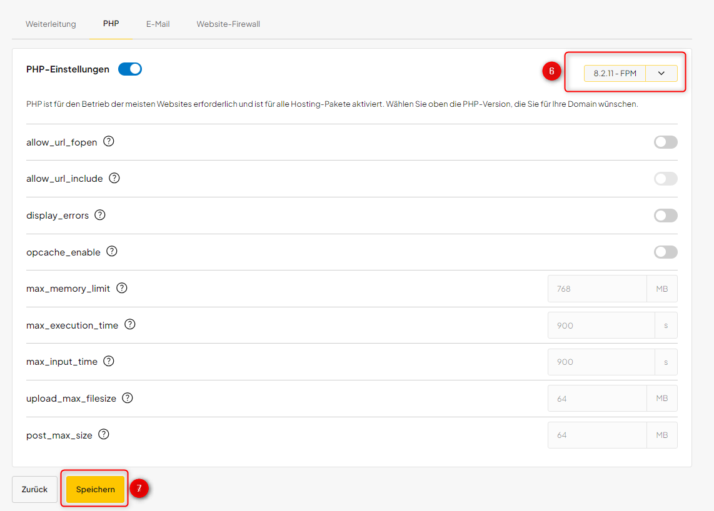Click the PHP description paragraph text
Viewport: 714px width, 511px height.
tap(332, 104)
